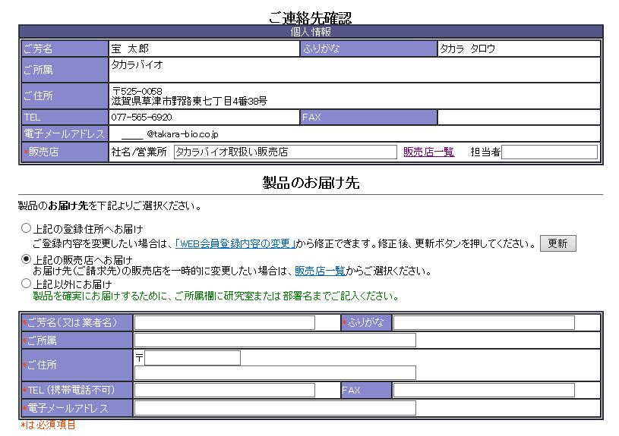Click the furigana text タカラ タロウ
Viewport: 619px width, 436px height.
[x=467, y=49]
